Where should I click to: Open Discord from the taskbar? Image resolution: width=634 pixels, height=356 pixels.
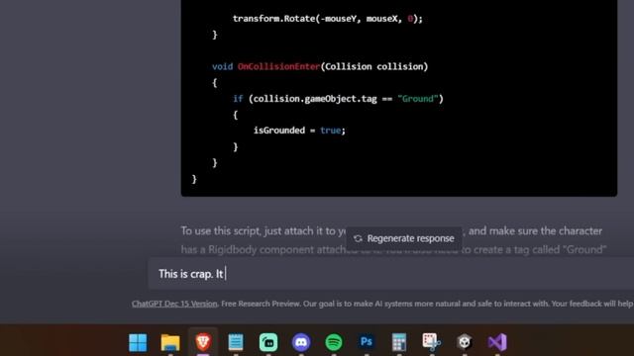[301, 342]
